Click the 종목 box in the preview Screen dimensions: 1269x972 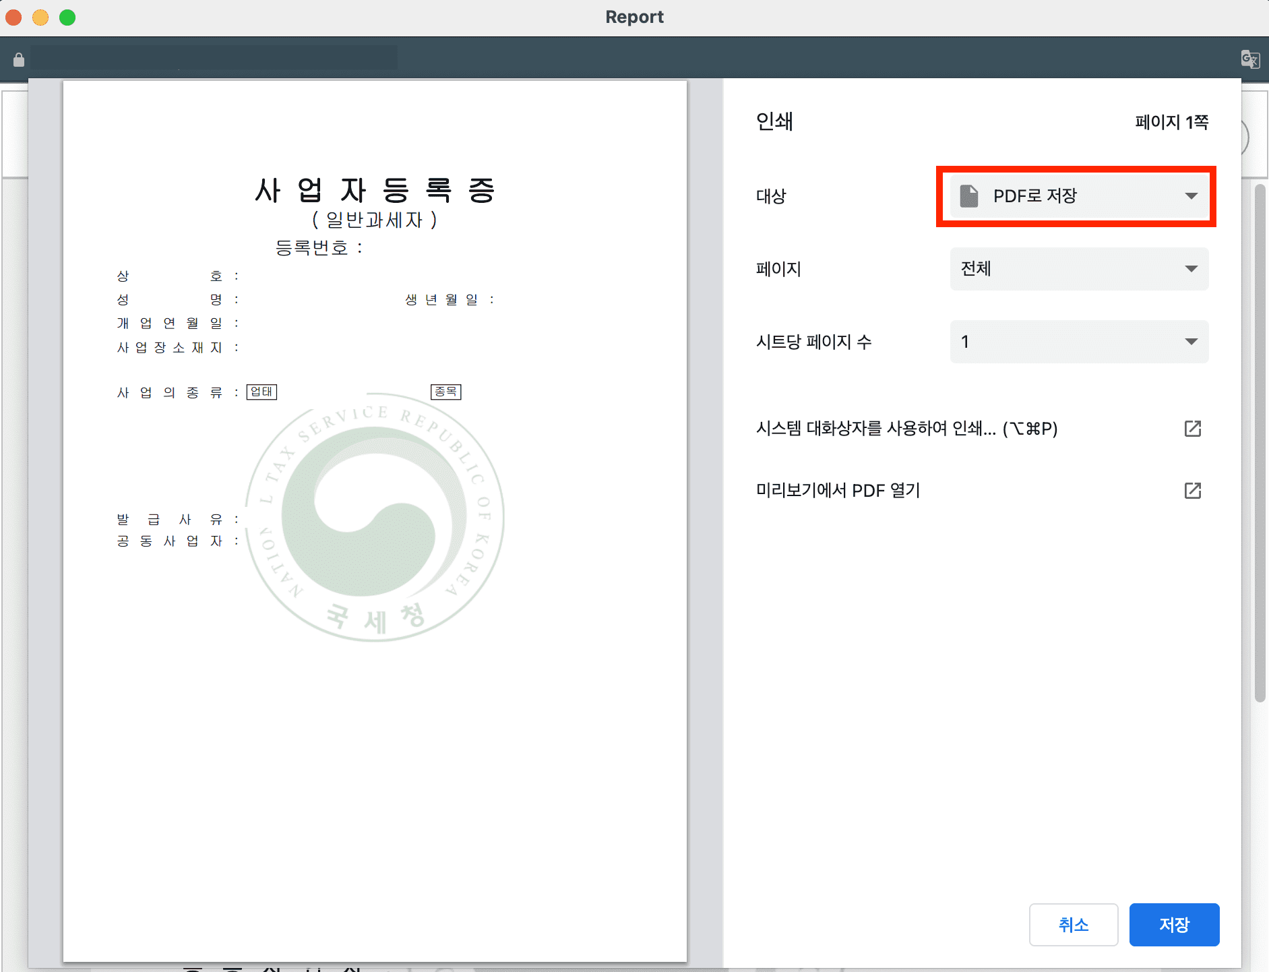click(445, 392)
